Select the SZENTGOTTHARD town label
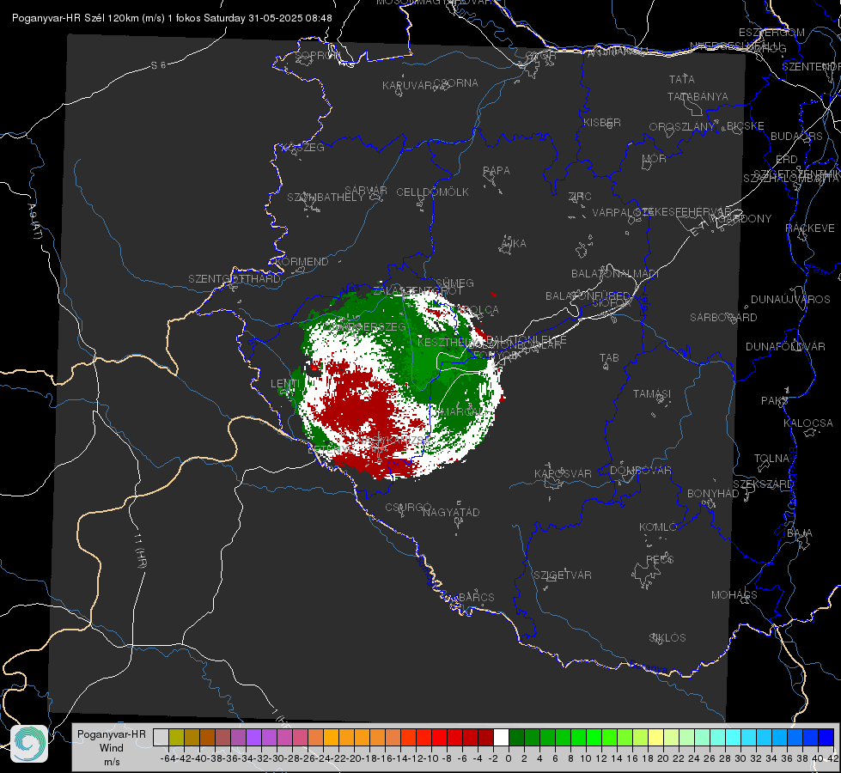Viewport: 841px width, 773px height. 235,279
